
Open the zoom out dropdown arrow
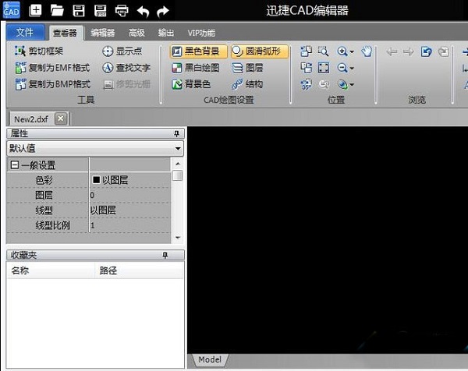pos(352,68)
